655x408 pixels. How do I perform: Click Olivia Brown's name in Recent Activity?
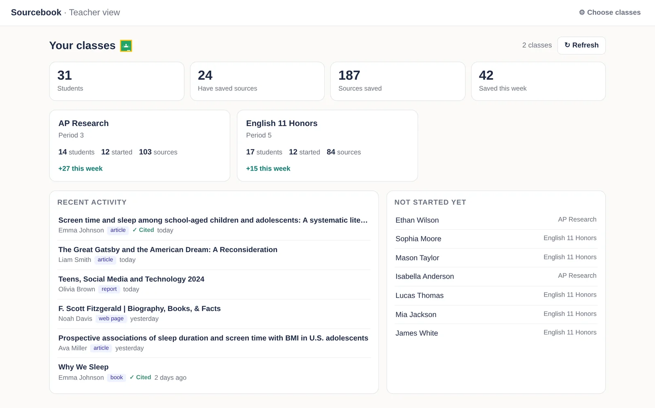point(77,289)
